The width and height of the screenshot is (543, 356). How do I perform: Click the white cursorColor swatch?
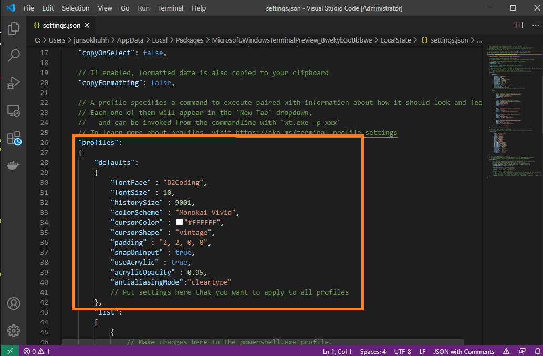[180, 222]
